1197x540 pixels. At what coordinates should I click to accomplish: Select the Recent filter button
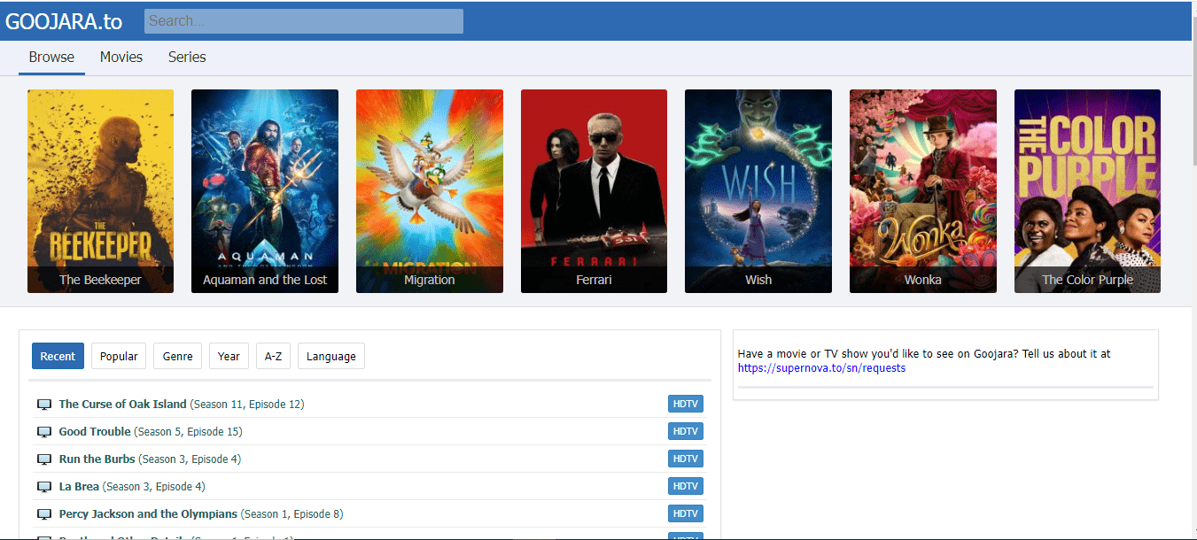[58, 356]
